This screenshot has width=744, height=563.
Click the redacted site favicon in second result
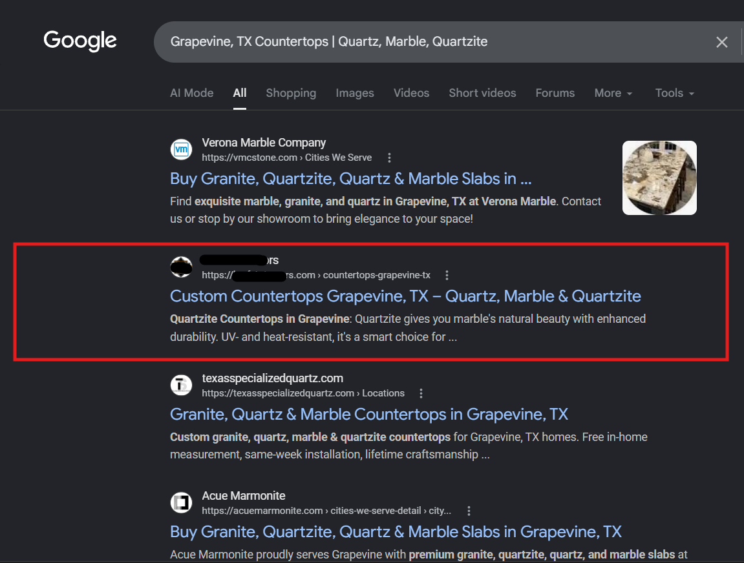point(181,267)
